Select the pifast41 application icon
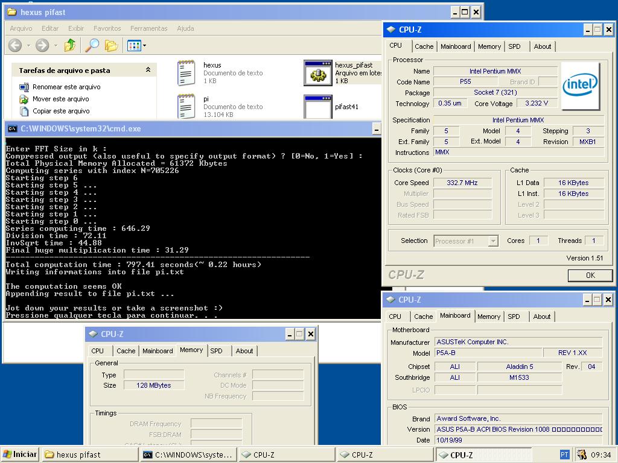 (x=317, y=106)
